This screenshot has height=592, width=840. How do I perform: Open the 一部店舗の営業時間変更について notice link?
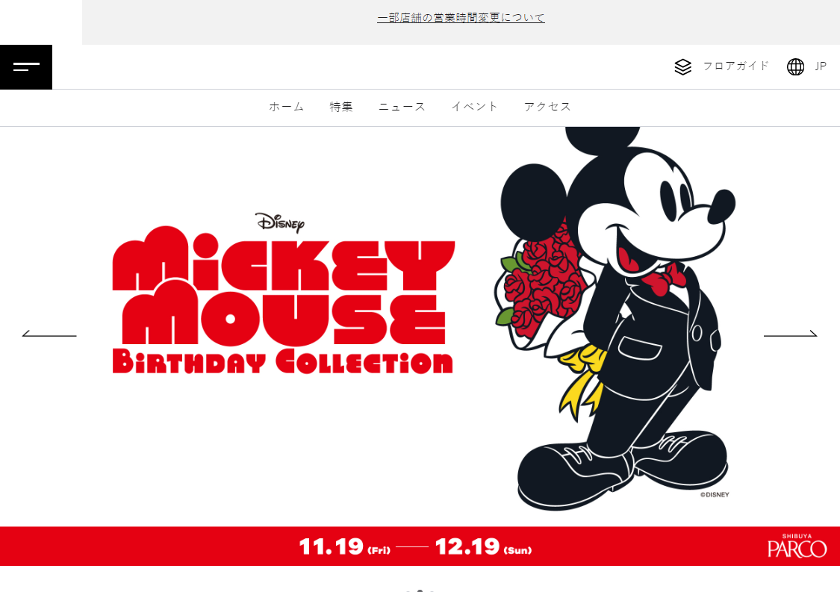tap(461, 18)
